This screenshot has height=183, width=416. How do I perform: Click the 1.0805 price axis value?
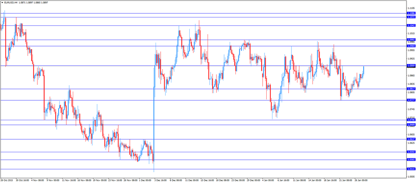pos(411,92)
